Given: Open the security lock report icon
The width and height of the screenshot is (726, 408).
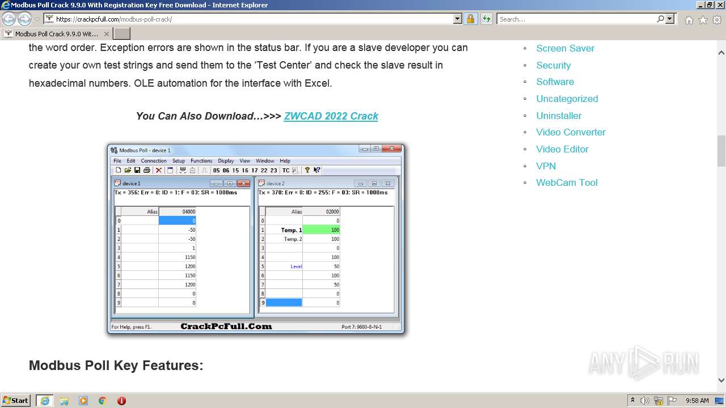Looking at the screenshot, I should tap(470, 19).
